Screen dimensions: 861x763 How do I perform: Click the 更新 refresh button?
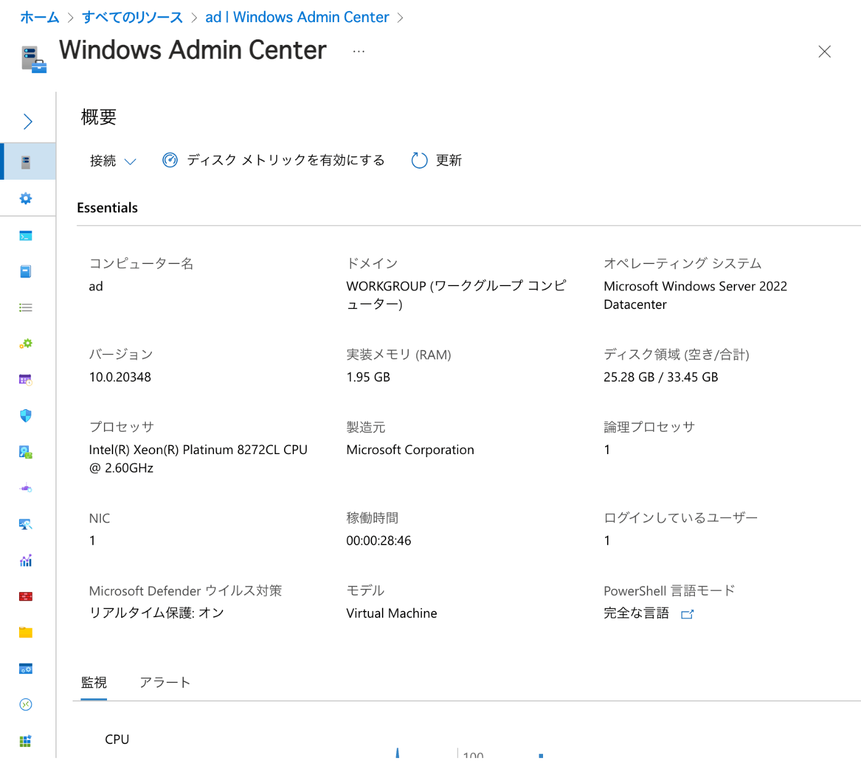point(437,161)
